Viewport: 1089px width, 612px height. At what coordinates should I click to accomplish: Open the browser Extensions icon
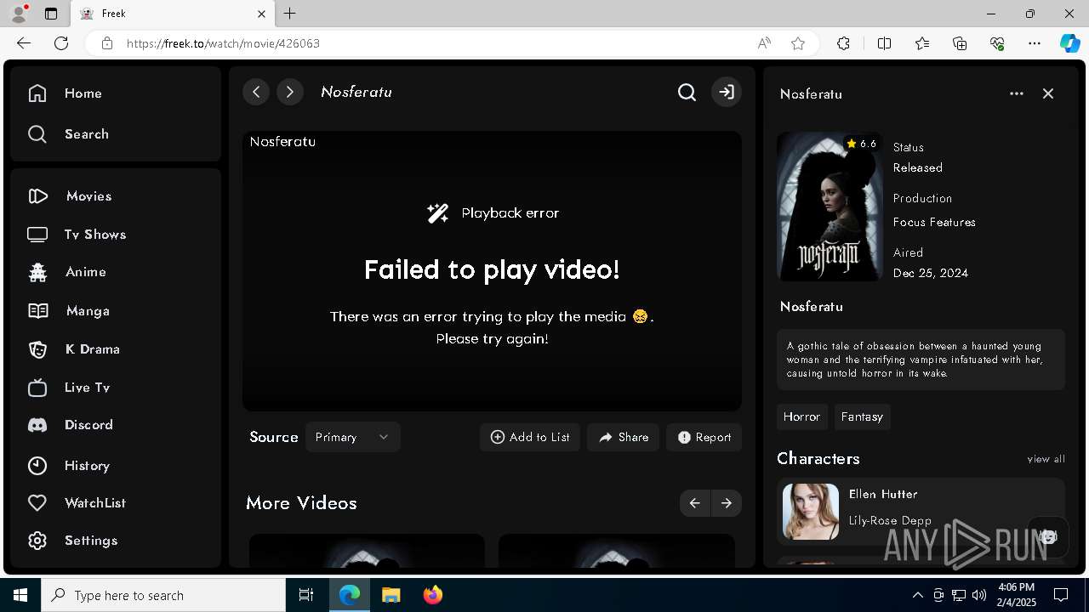point(843,43)
